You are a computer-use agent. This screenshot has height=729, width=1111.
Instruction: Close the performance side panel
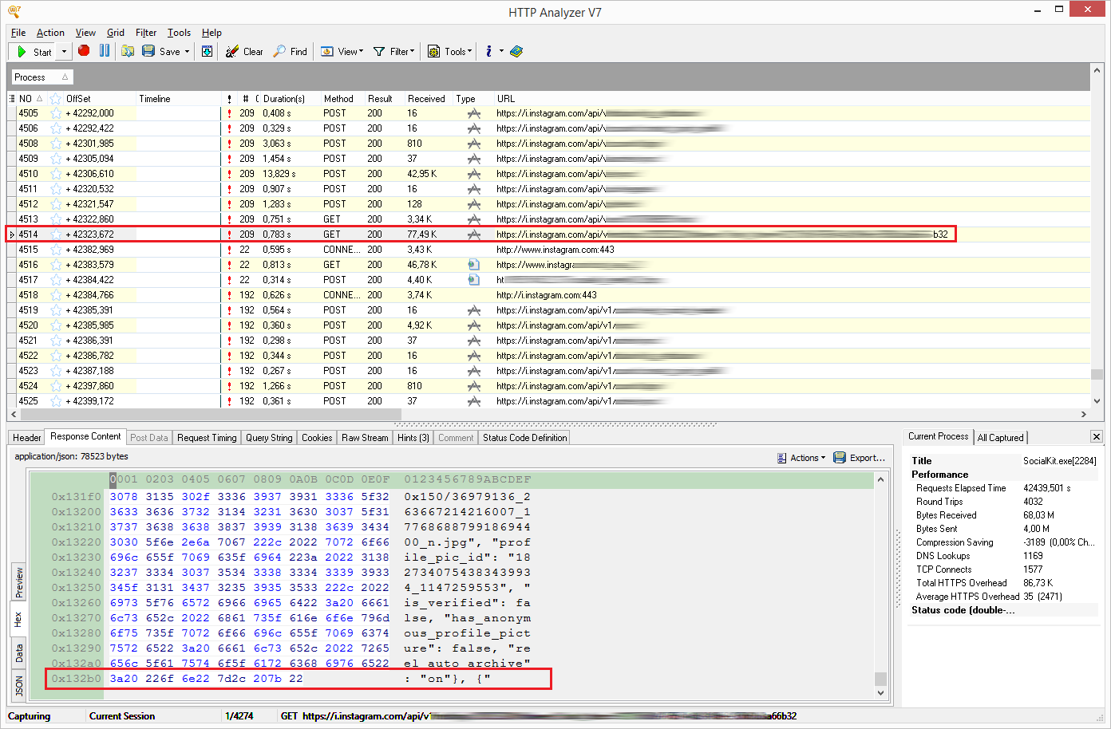[1097, 436]
